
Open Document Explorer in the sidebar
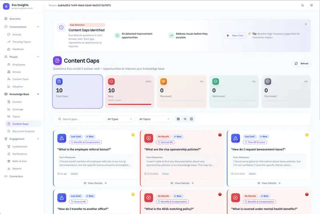23,131
